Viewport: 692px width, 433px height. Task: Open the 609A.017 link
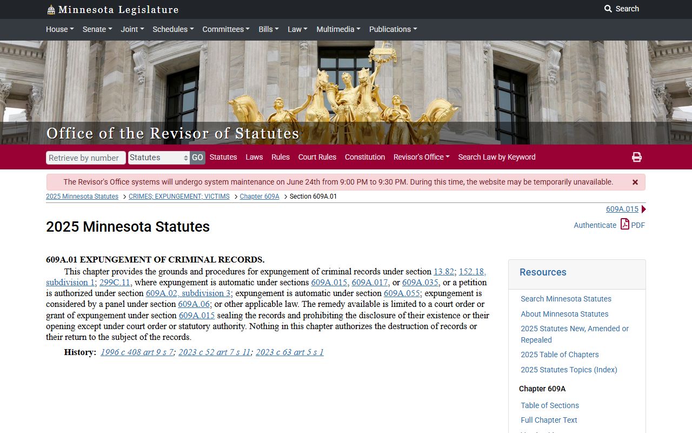pos(370,283)
